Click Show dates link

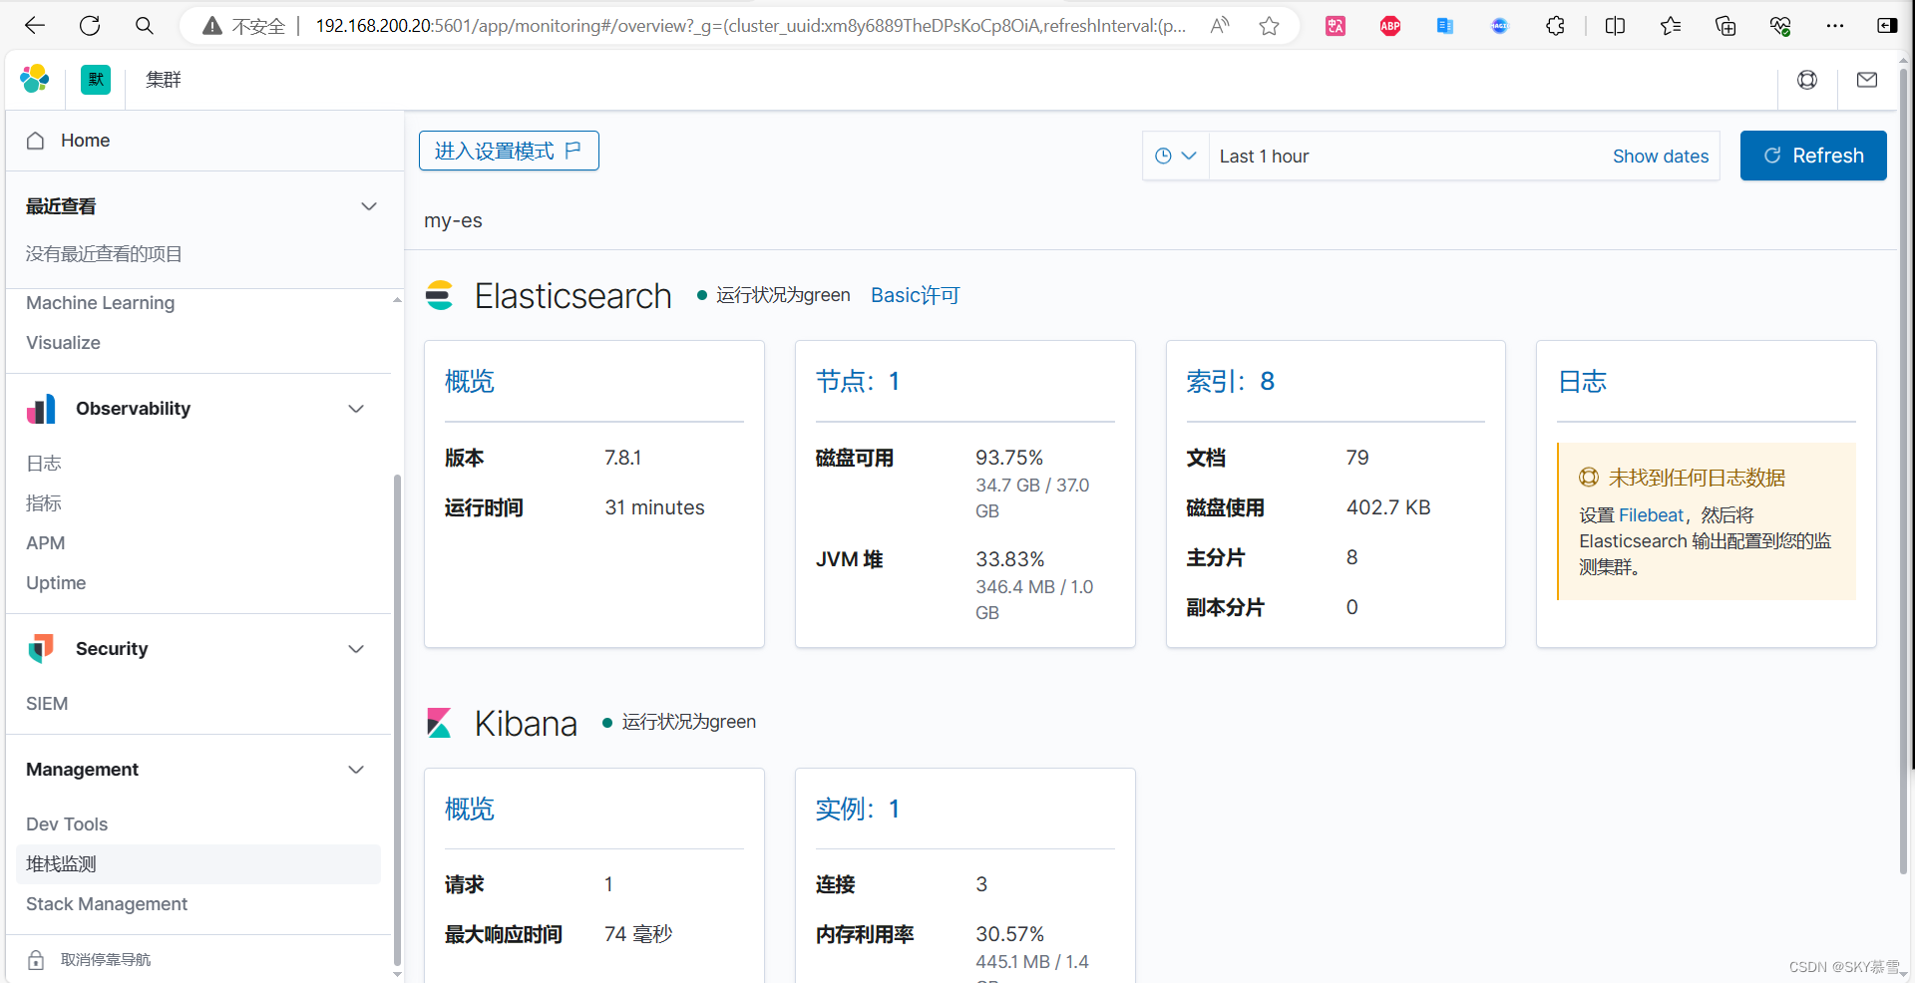pyautogui.click(x=1661, y=157)
